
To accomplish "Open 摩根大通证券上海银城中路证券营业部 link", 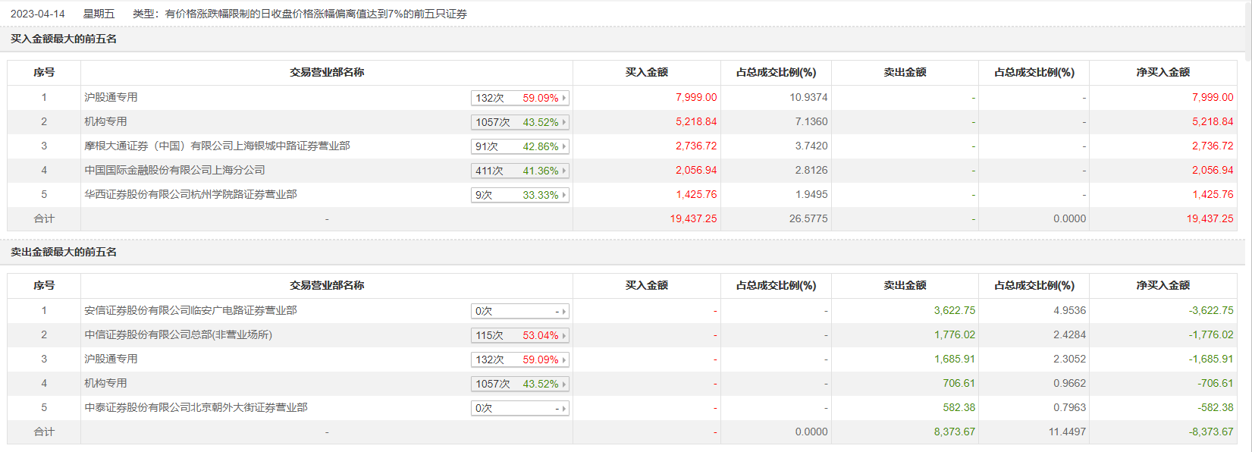I will click(x=217, y=146).
